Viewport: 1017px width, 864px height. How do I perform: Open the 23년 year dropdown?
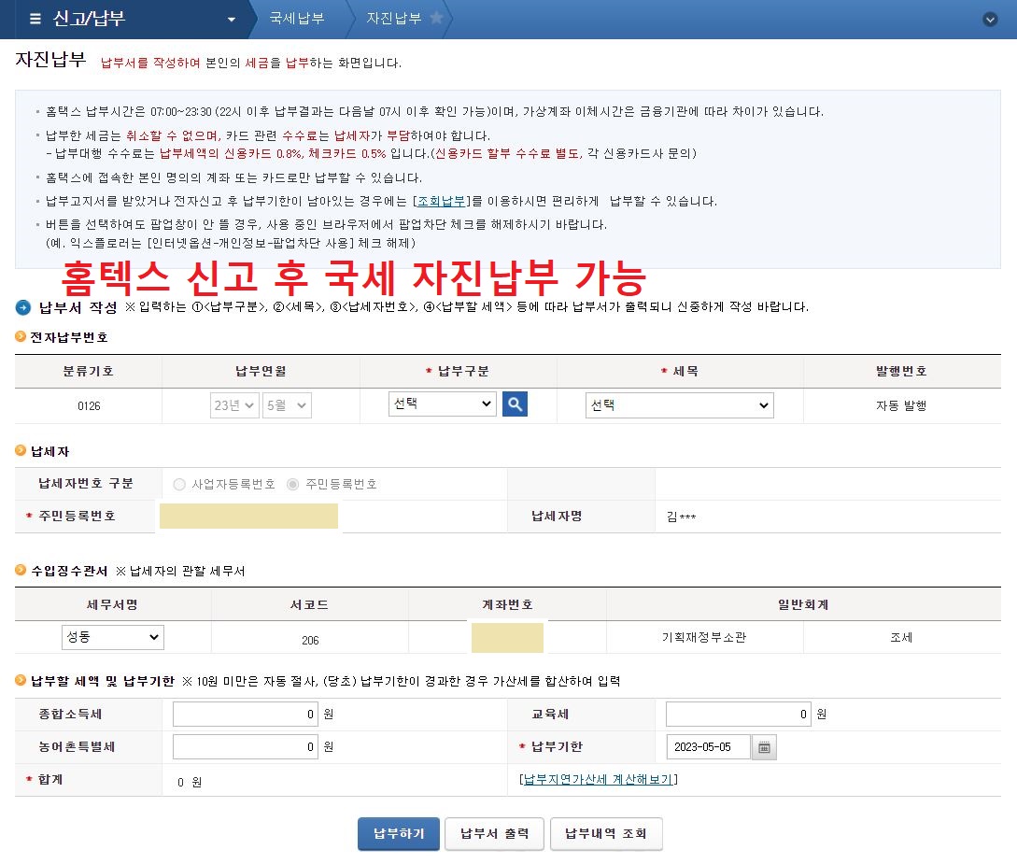pyautogui.click(x=234, y=405)
